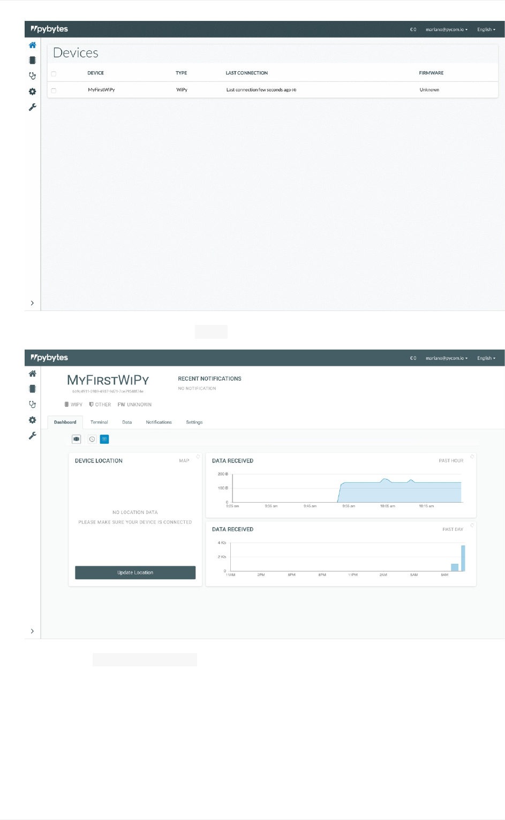The width and height of the screenshot is (505, 820).
Task: Click the FW UNKNOWN label
Action: [x=134, y=405]
